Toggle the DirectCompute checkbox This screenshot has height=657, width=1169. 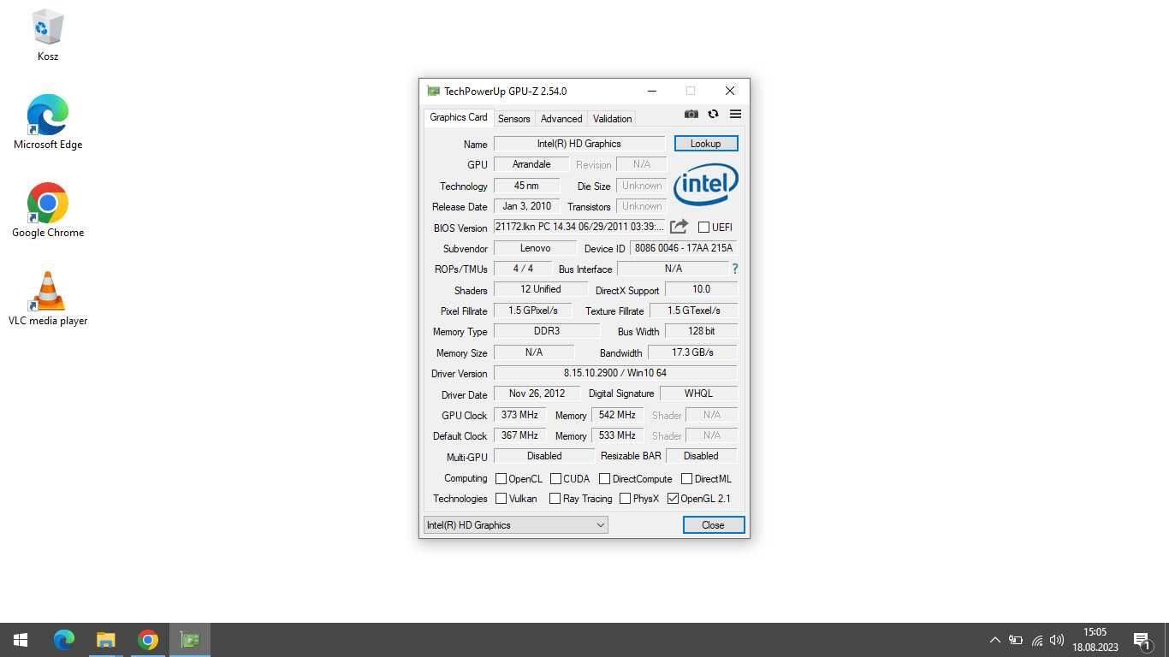point(604,479)
